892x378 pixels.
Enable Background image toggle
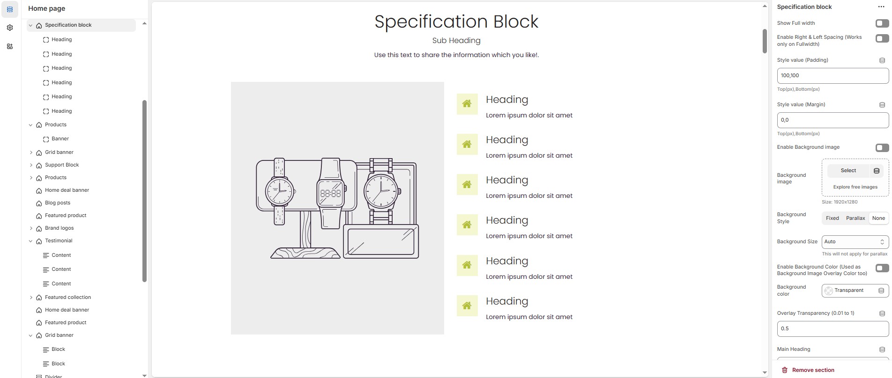pos(882,148)
